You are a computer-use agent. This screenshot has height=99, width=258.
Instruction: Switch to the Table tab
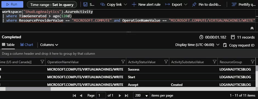[x=8, y=45]
